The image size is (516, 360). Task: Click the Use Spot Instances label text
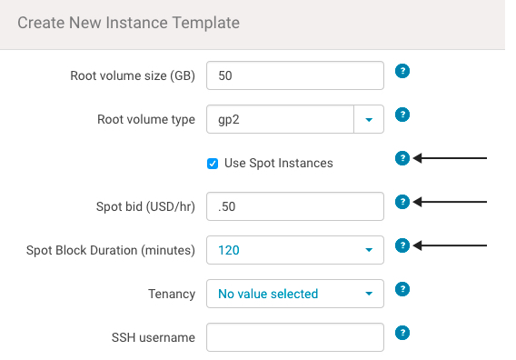pyautogui.click(x=278, y=163)
